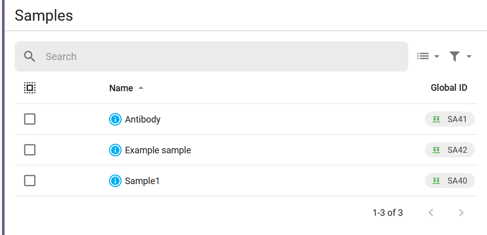The width and height of the screenshot is (487, 235).
Task: Go to next page of results
Action: pos(461,213)
